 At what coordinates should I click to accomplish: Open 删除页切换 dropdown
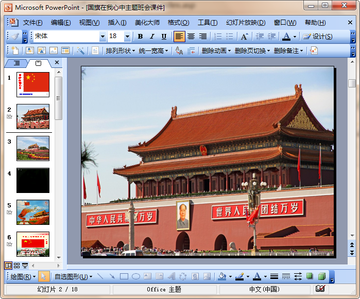pyautogui.click(x=252, y=51)
